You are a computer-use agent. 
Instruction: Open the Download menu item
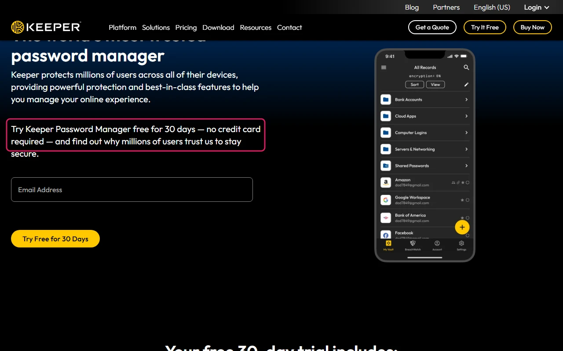(x=218, y=27)
